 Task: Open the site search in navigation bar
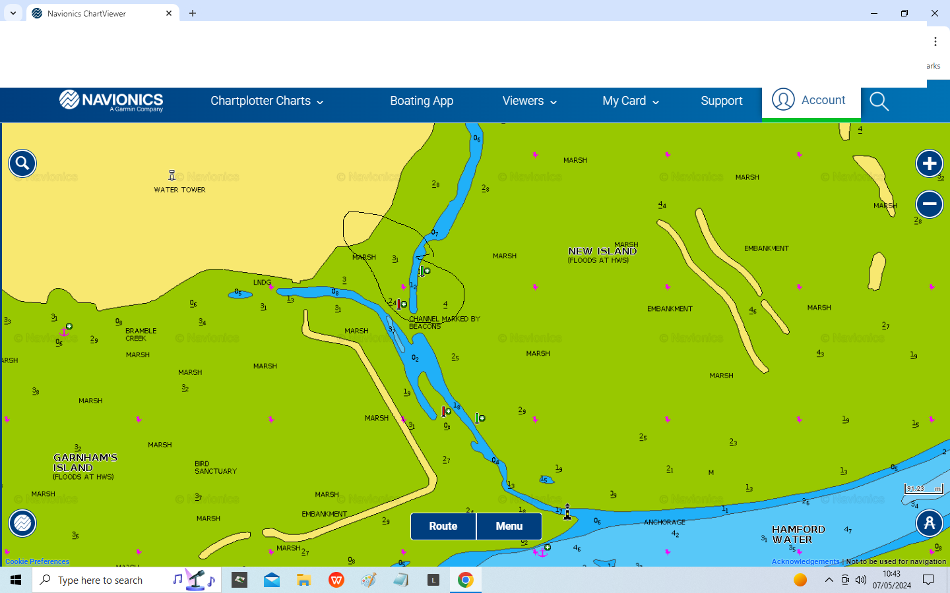click(879, 101)
